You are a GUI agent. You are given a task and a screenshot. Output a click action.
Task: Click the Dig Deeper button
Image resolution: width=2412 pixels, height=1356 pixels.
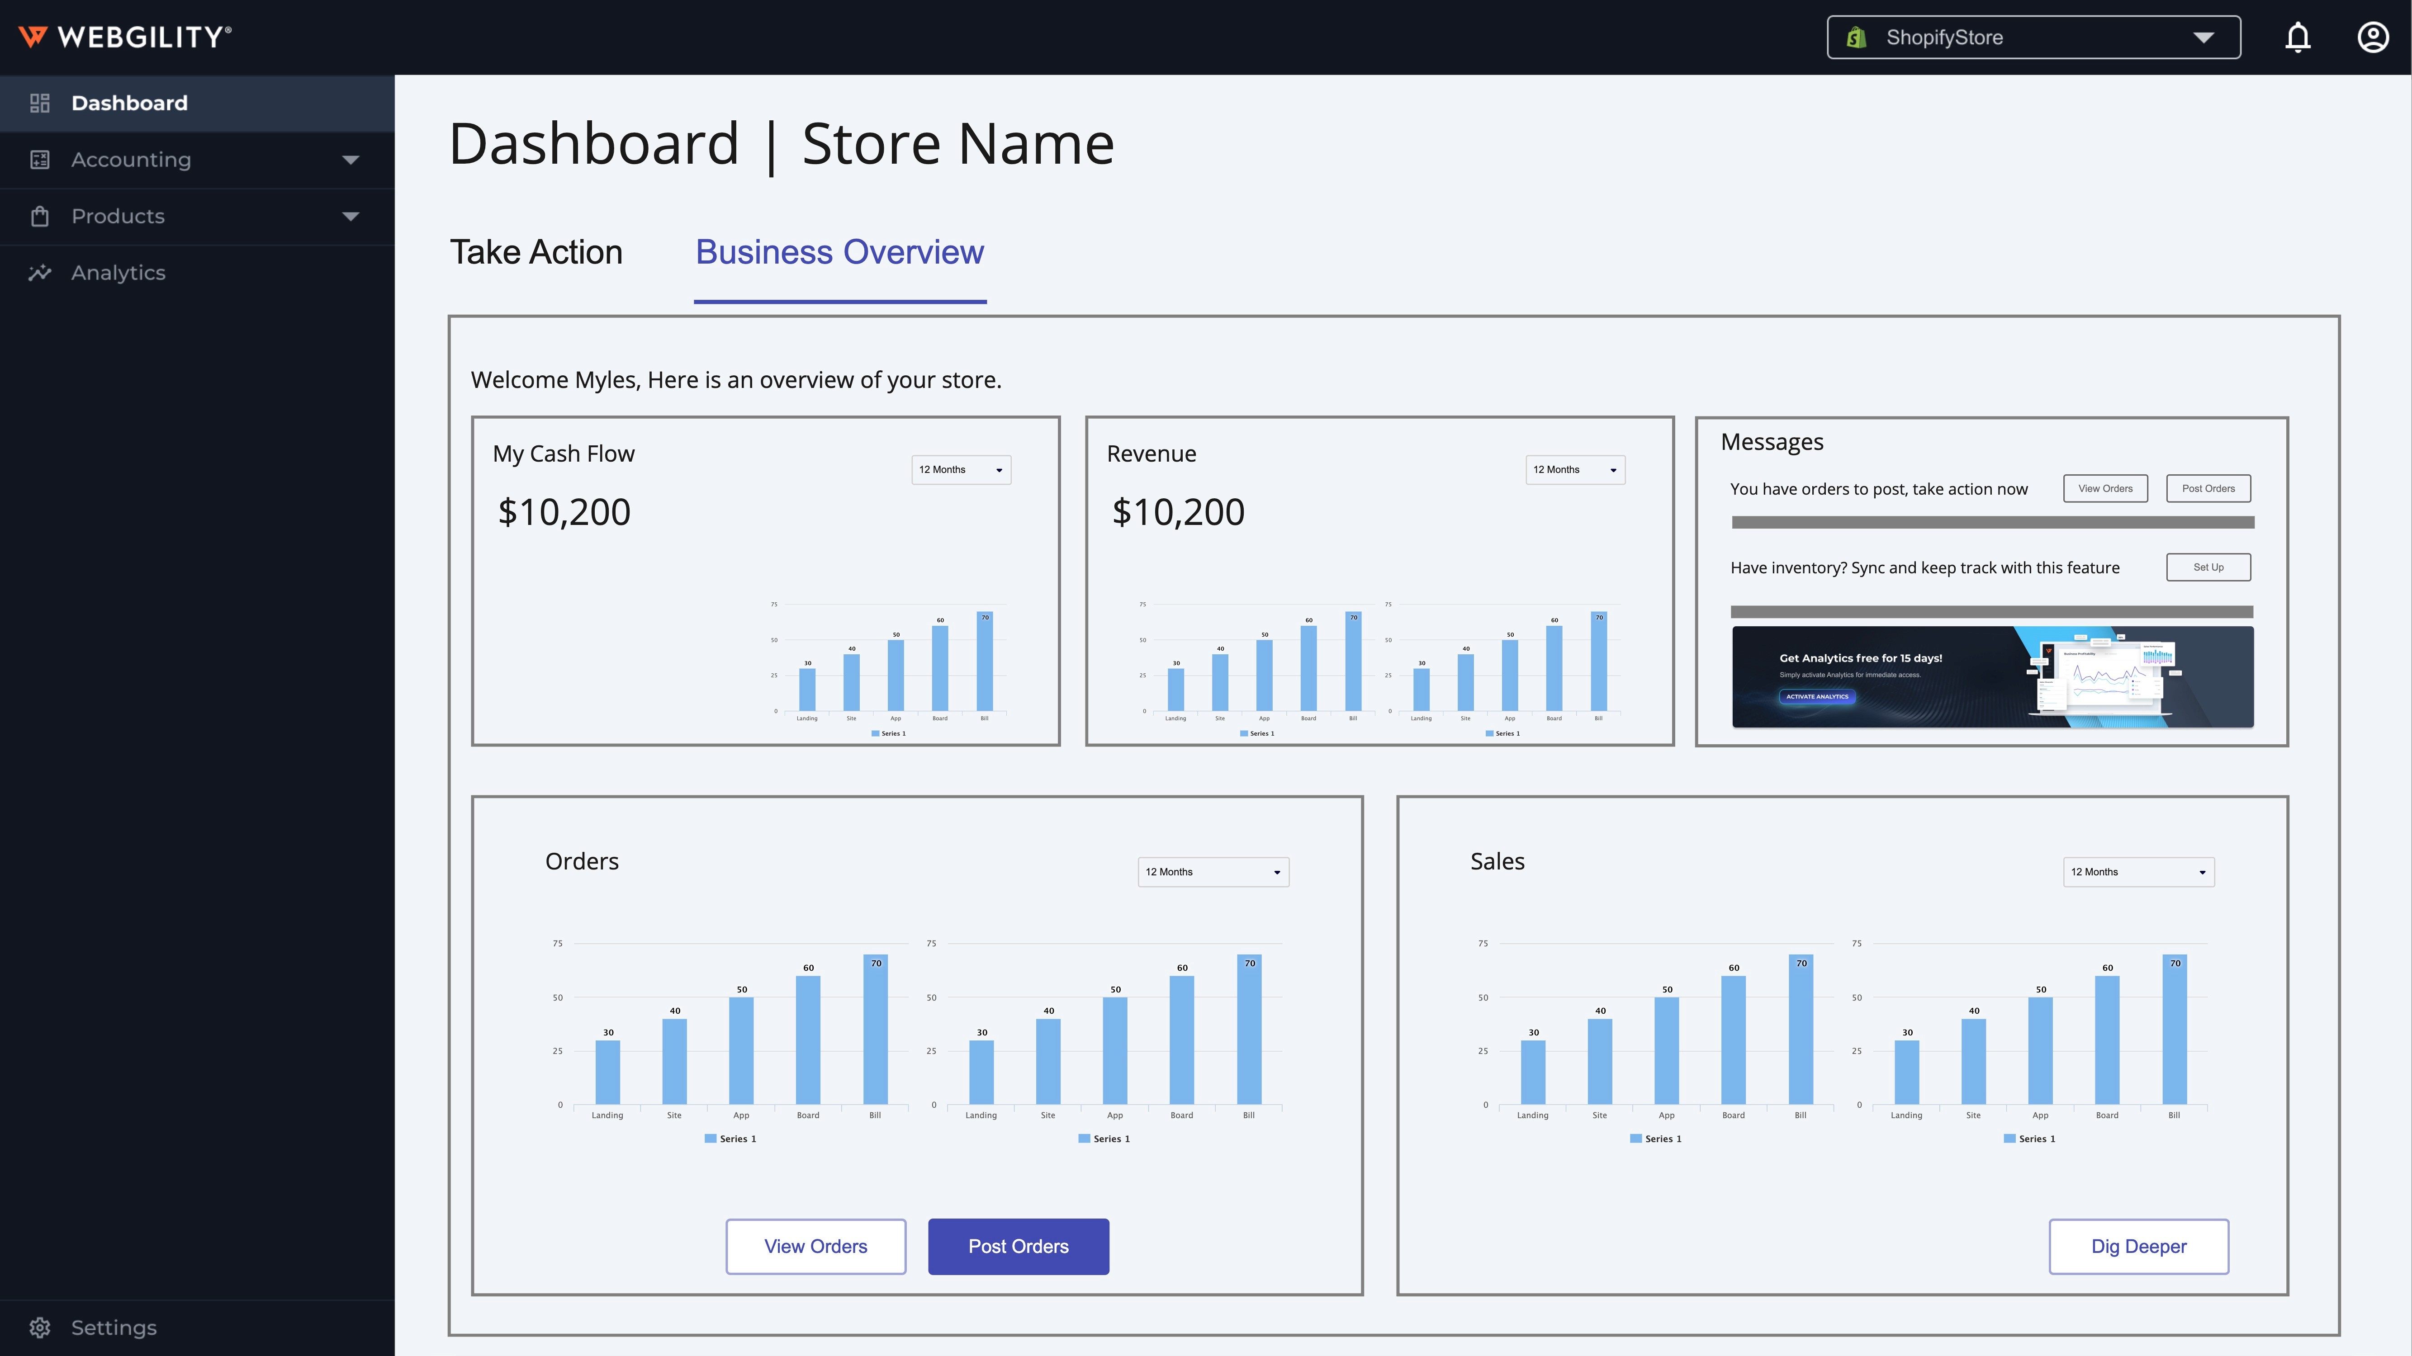pyautogui.click(x=2137, y=1246)
